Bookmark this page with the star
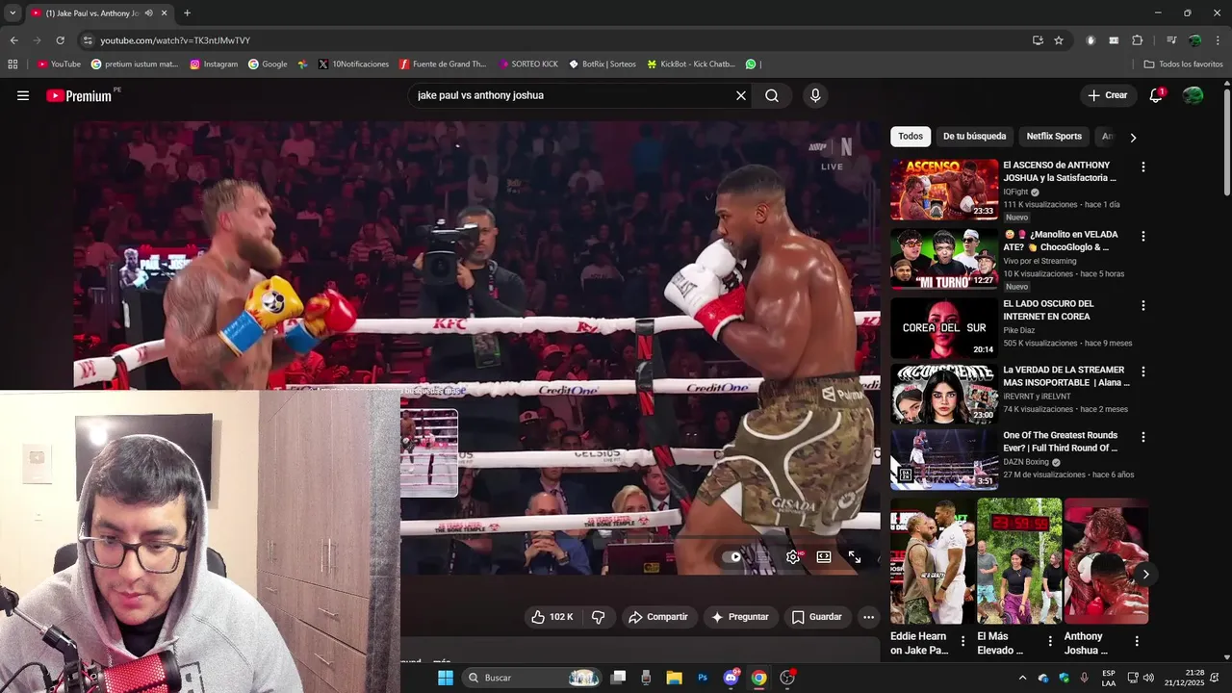 [1059, 40]
